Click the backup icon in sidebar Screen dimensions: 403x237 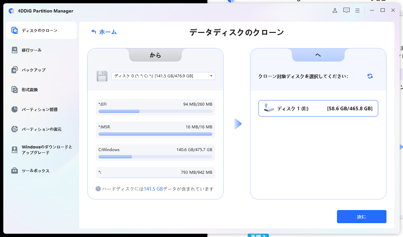(15, 70)
